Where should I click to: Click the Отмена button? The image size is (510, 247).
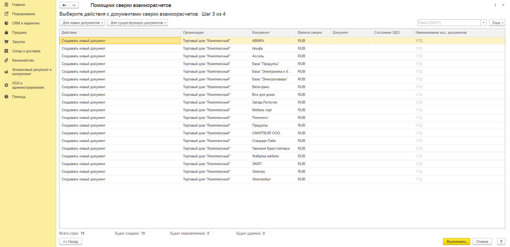click(482, 241)
